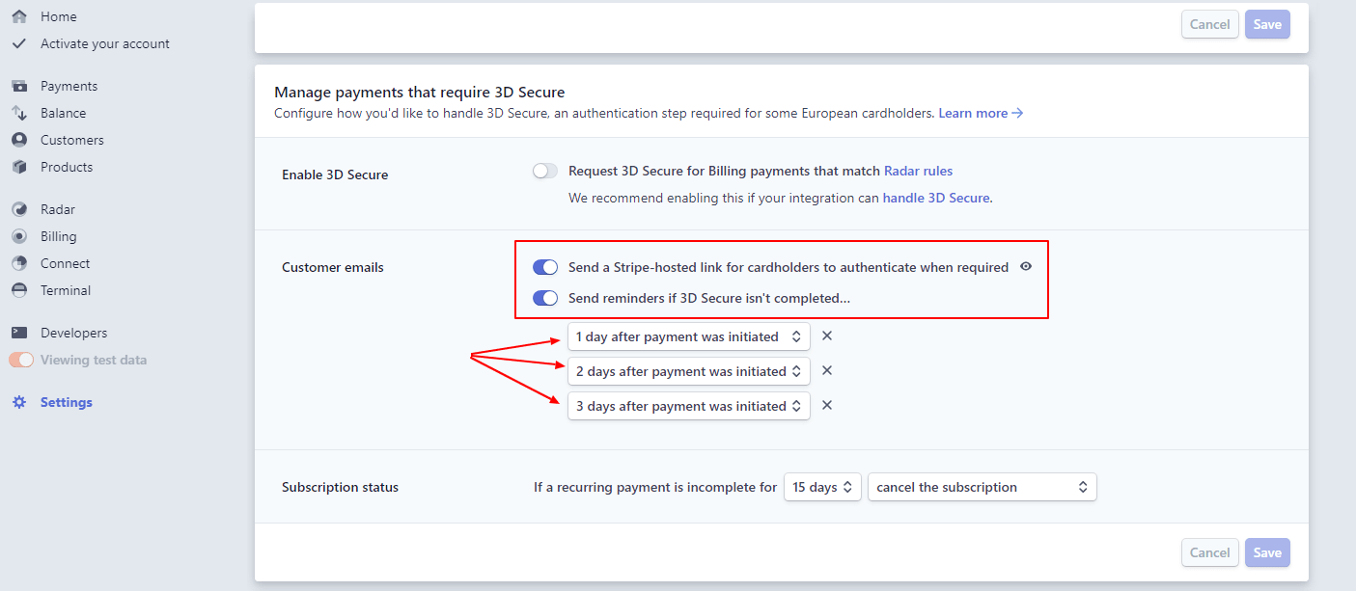Click the Activate your account checkmark icon
This screenshot has height=591, width=1356.
pyautogui.click(x=19, y=43)
